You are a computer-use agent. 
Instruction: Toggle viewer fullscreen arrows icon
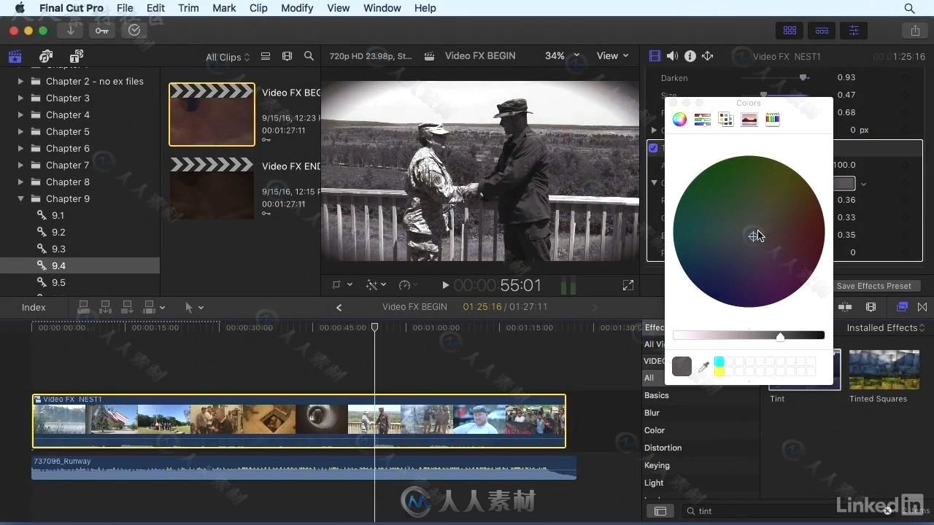point(628,285)
